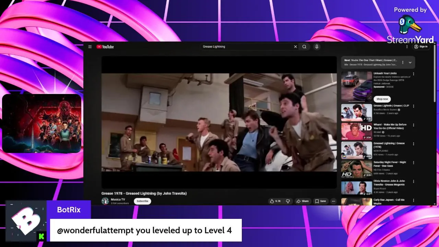The width and height of the screenshot is (439, 247).
Task: Click the Musica TV channel avatar
Action: [105, 201]
